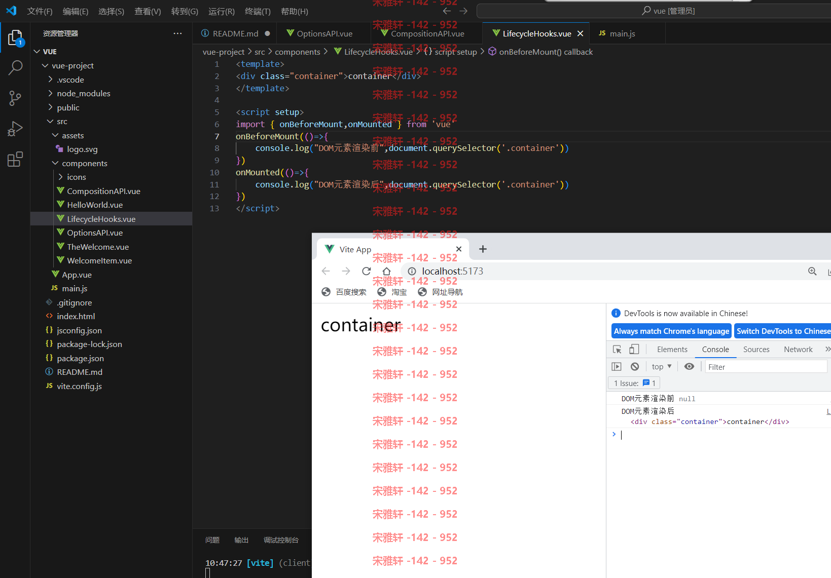This screenshot has height=578, width=831.
Task: Go to browser home page
Action: coord(386,271)
